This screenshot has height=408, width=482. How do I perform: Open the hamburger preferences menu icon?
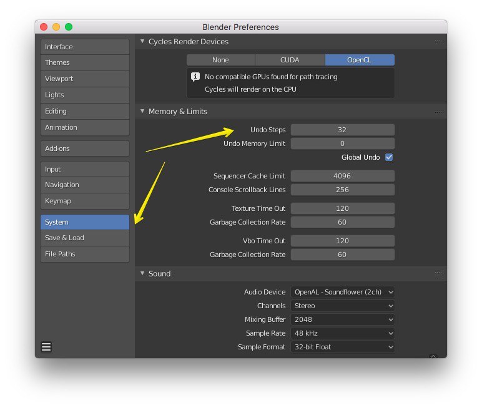coord(46,347)
